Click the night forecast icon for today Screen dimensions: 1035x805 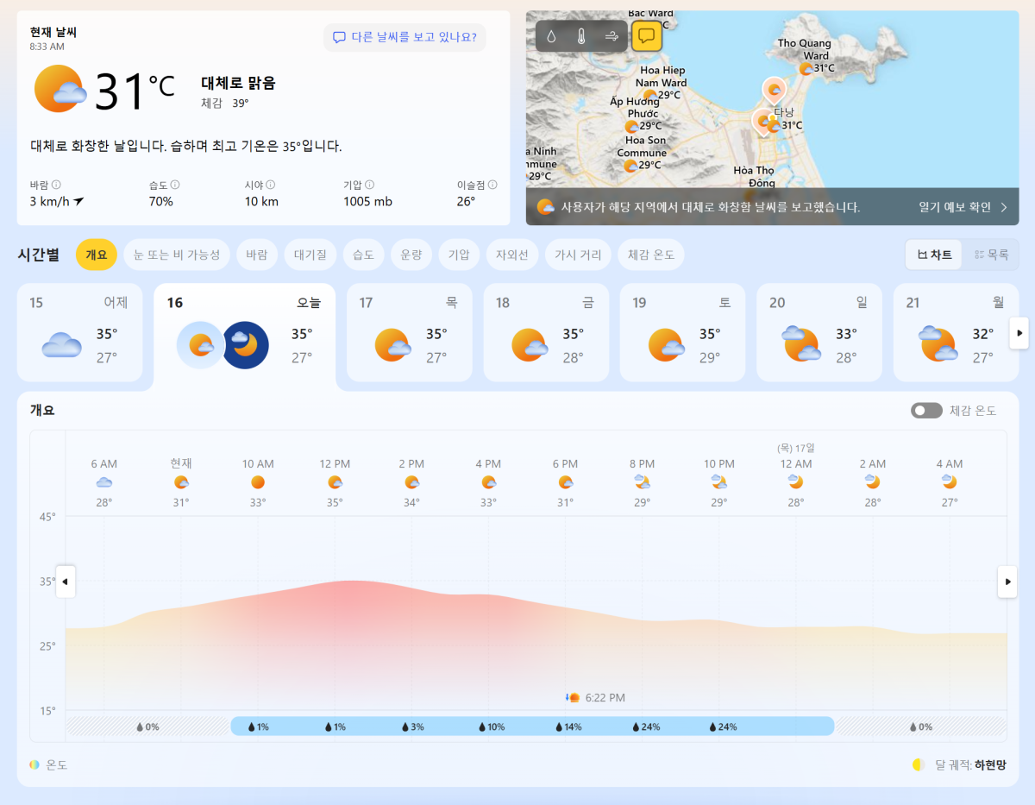click(245, 345)
